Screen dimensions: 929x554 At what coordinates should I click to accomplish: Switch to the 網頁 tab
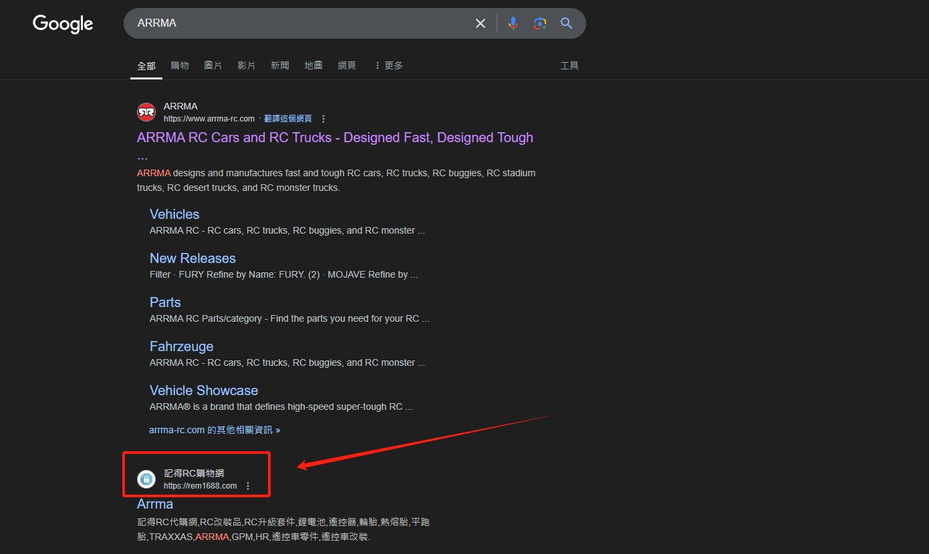347,65
